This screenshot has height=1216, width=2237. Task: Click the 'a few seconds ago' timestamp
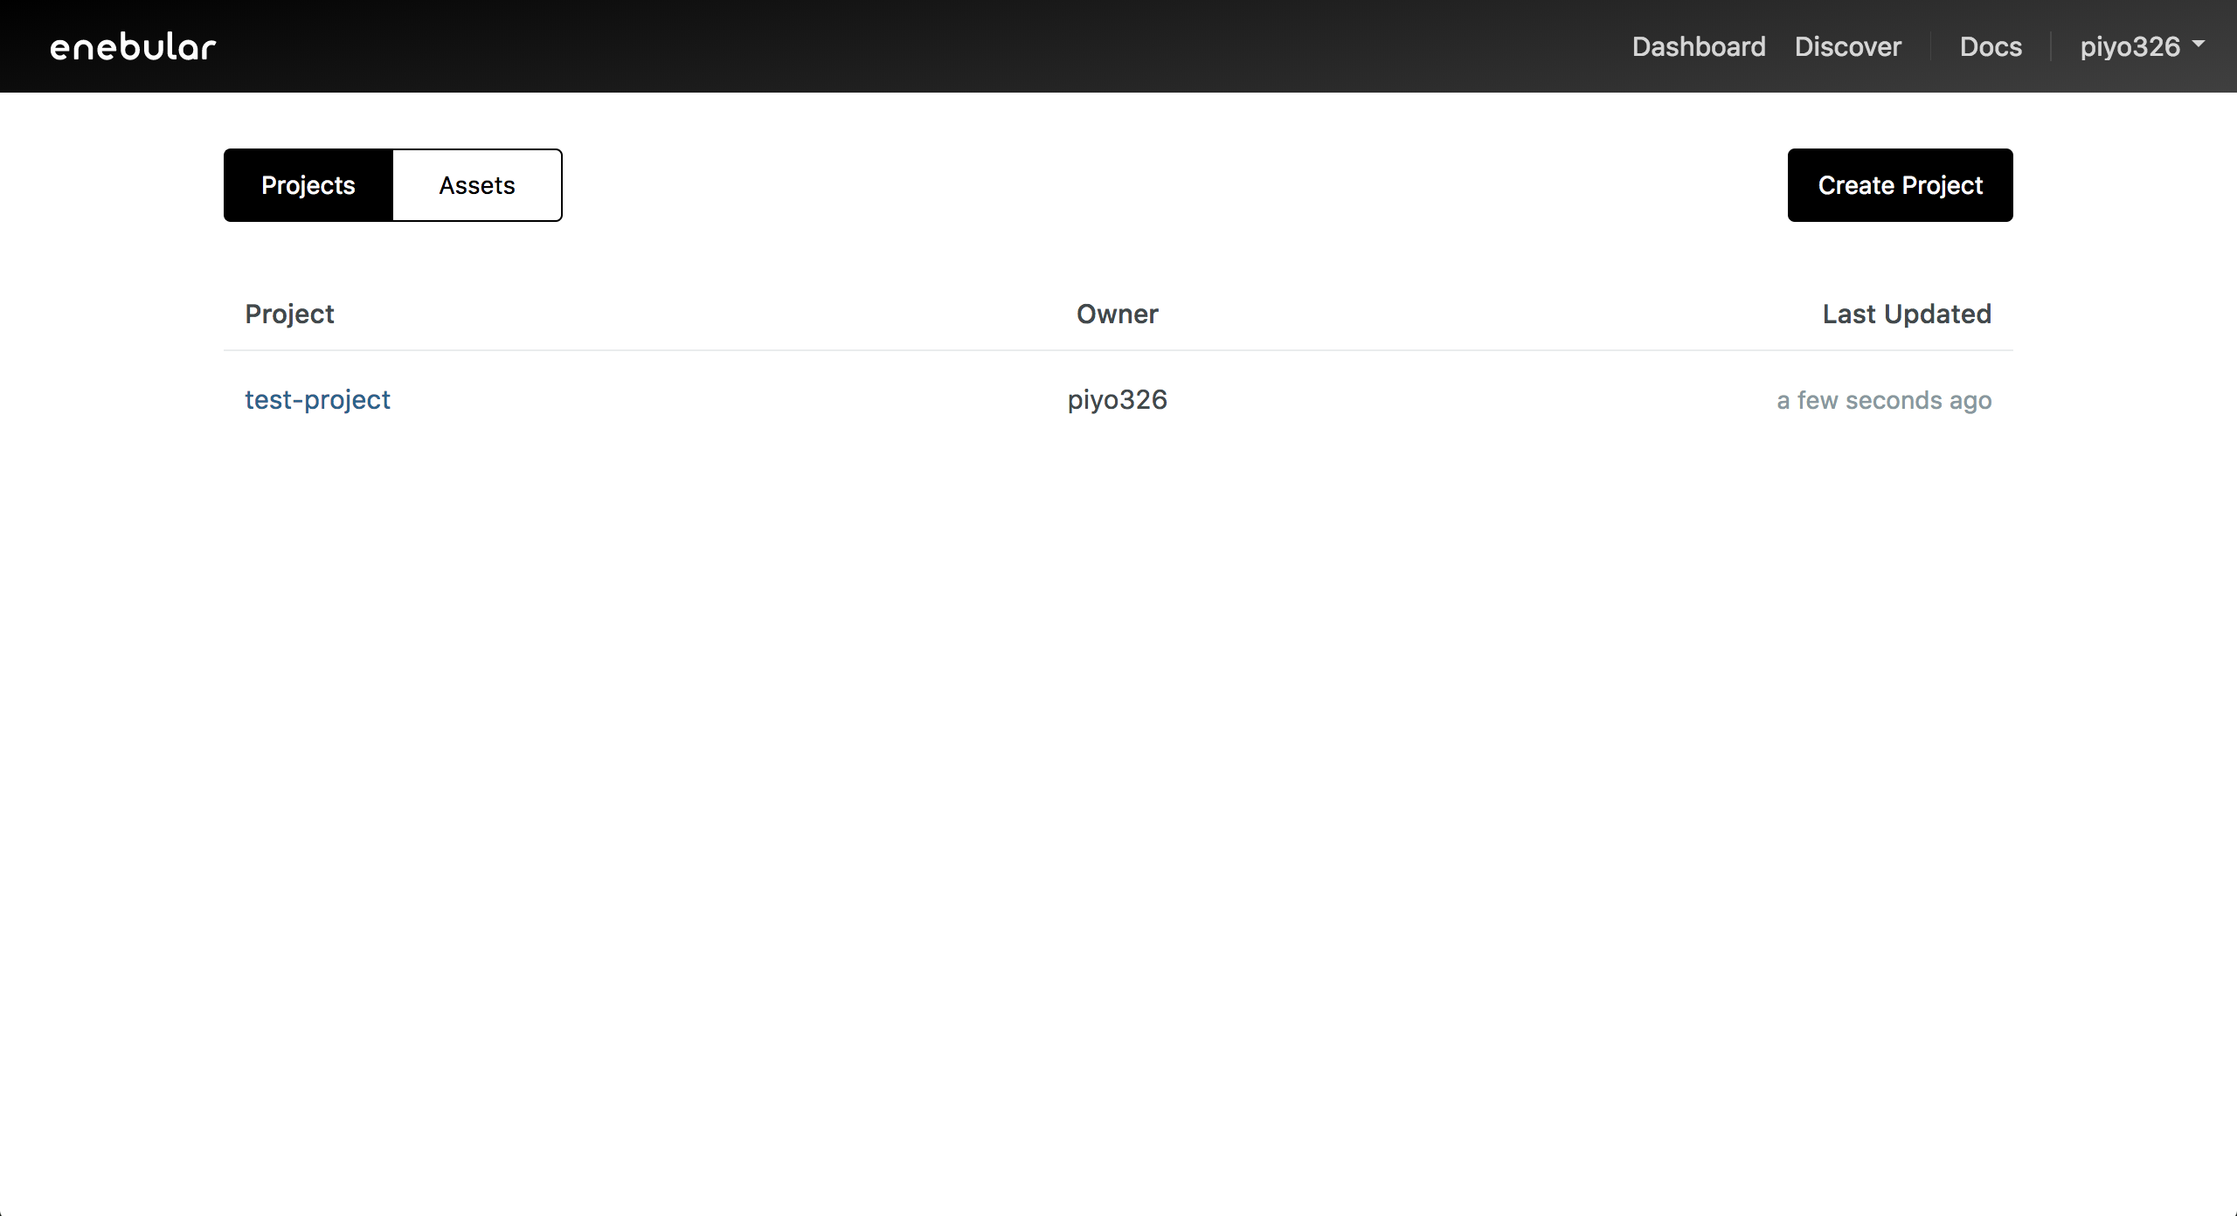click(1883, 400)
